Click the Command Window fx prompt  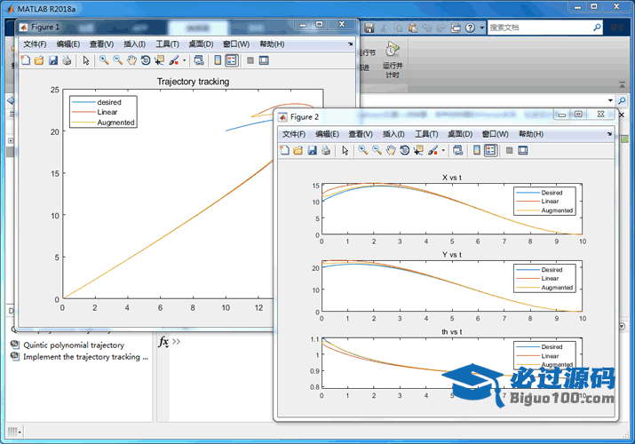point(163,342)
